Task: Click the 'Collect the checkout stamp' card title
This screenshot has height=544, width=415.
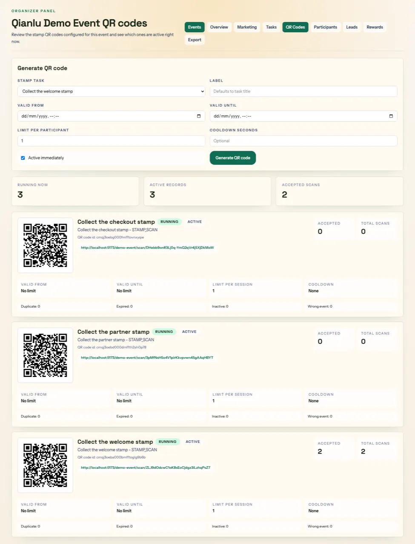Action: [x=116, y=222]
